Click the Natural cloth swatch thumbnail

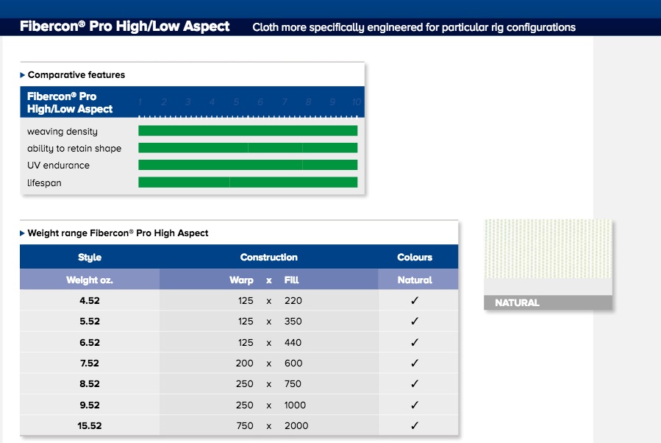click(548, 249)
